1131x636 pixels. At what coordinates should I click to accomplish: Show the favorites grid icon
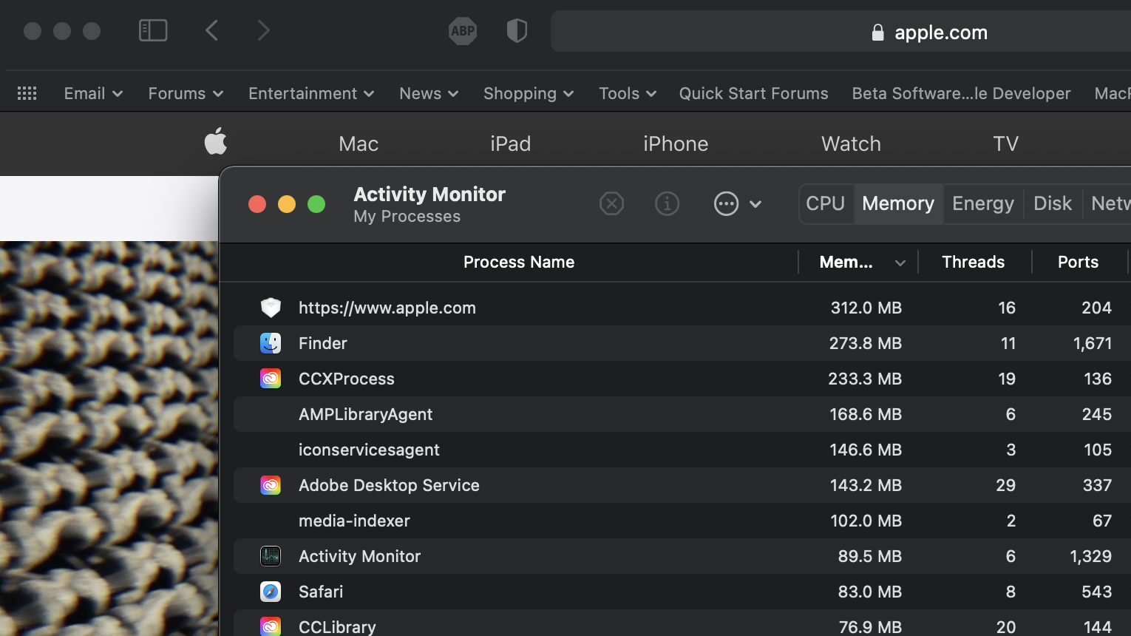tap(27, 93)
